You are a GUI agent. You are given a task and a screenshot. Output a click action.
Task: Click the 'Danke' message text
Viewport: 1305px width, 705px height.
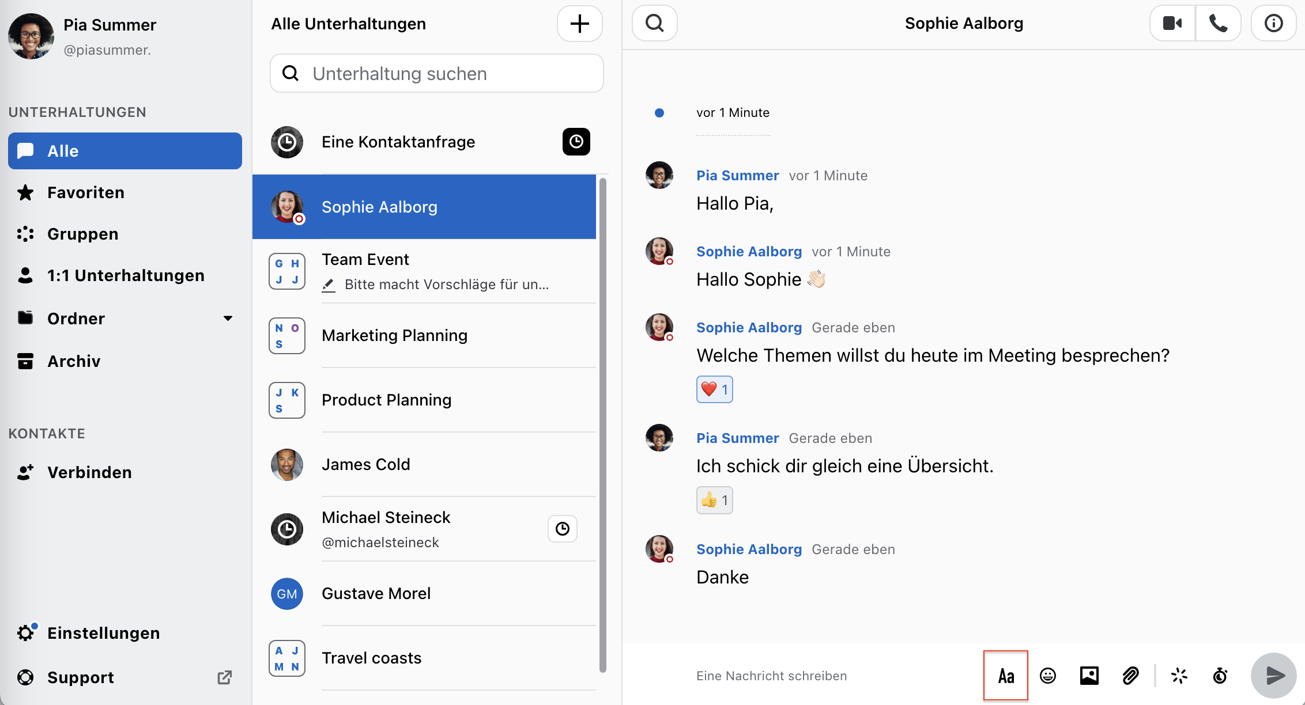point(722,577)
